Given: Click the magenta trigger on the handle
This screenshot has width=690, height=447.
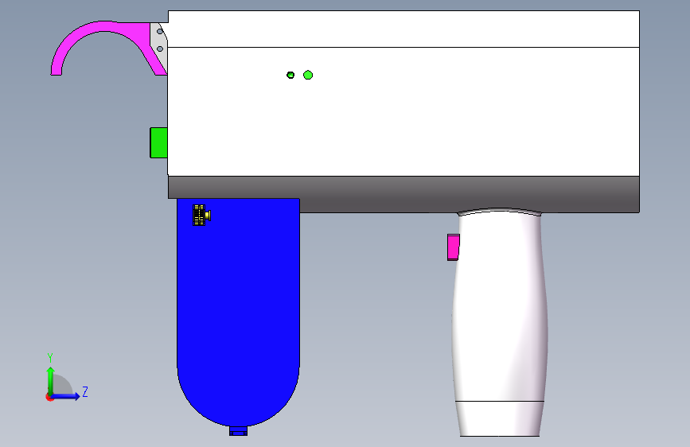Looking at the screenshot, I should (454, 247).
